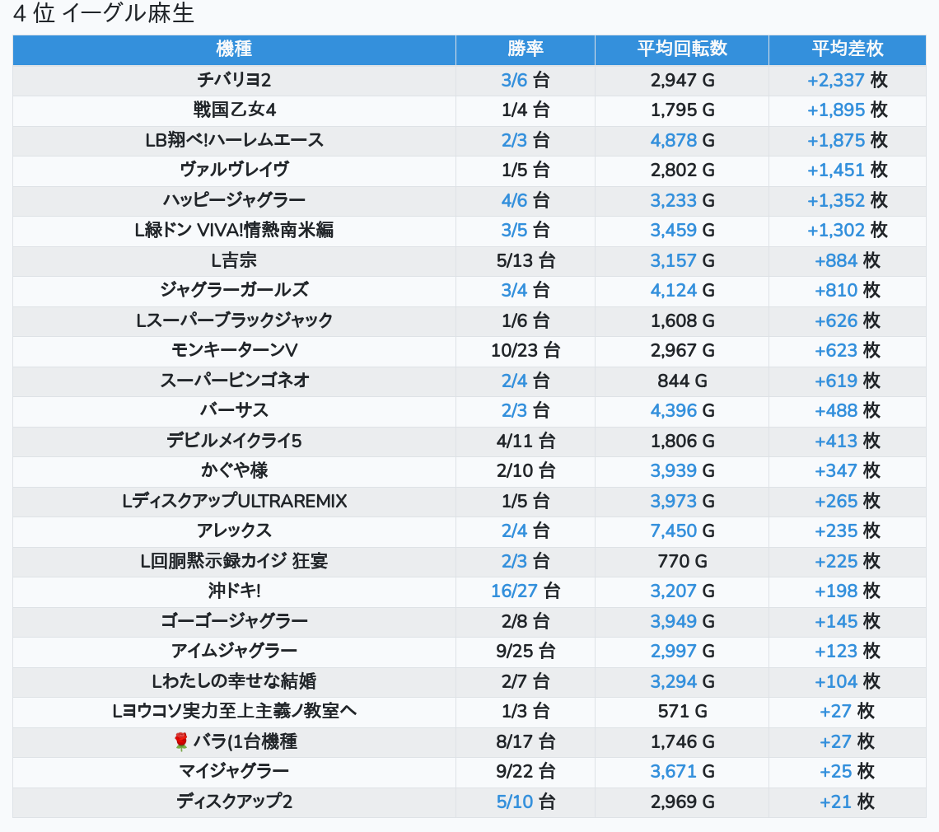The width and height of the screenshot is (939, 832).
Task: Click the 3/6 台 win rate value
Action: pos(526,80)
